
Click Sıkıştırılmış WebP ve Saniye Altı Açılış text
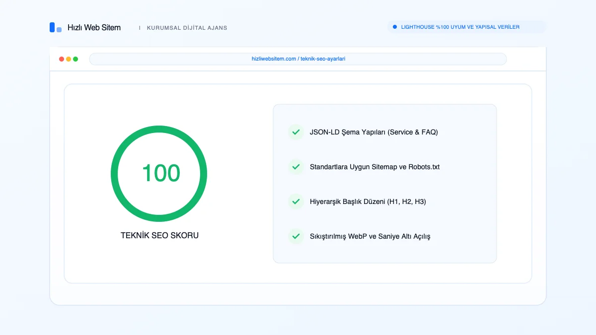click(370, 236)
